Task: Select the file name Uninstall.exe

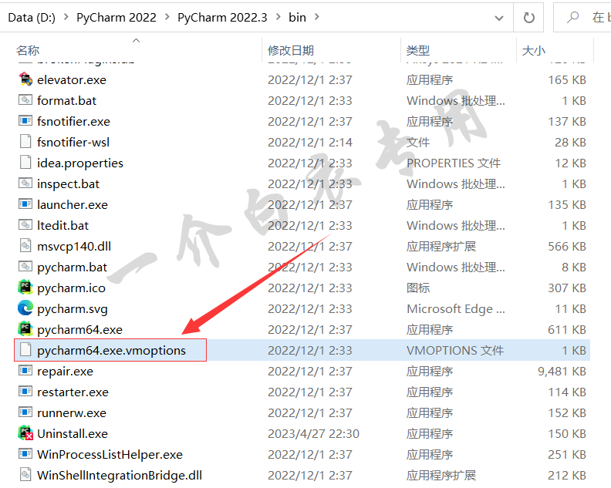Action: [73, 434]
